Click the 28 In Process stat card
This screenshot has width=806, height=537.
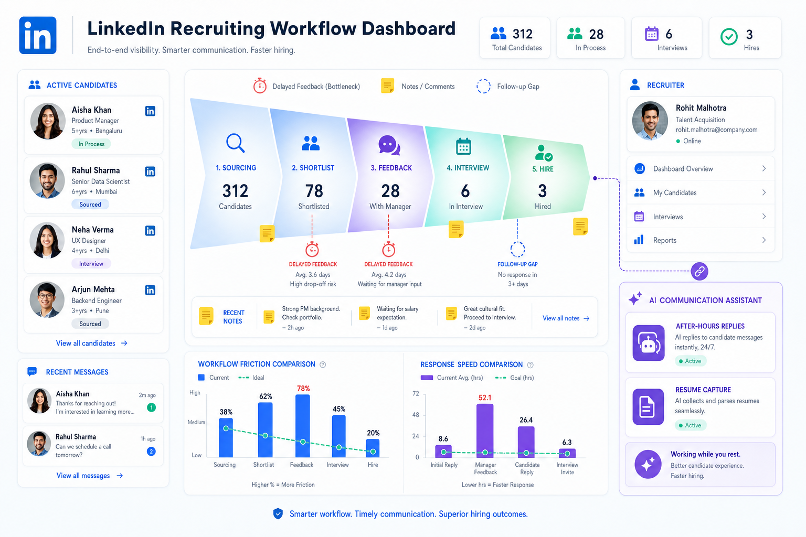pos(590,38)
